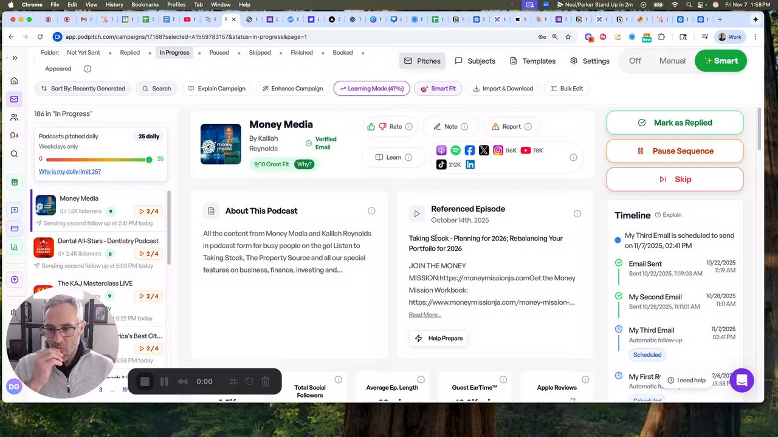
Task: Open the credit card billing sidebar icon
Action: (14, 229)
